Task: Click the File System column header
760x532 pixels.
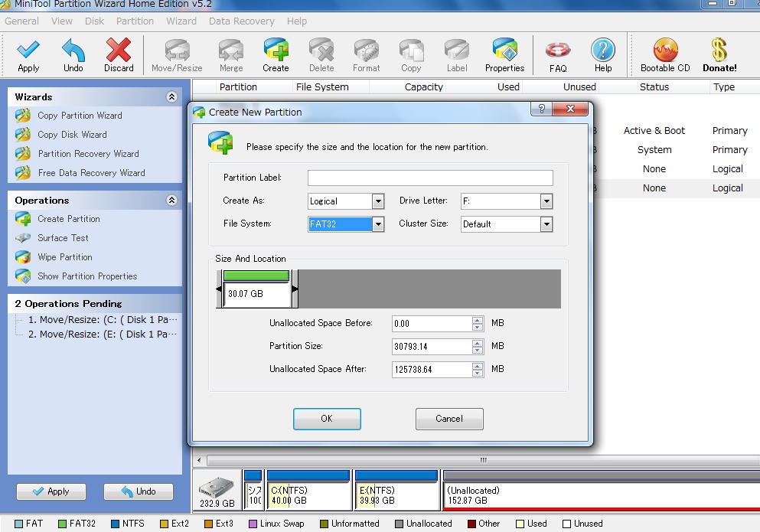Action: 322,86
